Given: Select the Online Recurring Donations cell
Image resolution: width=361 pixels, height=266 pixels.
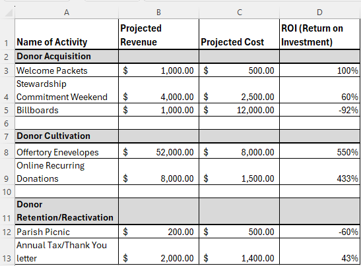Looking at the screenshot, I should (x=67, y=172).
